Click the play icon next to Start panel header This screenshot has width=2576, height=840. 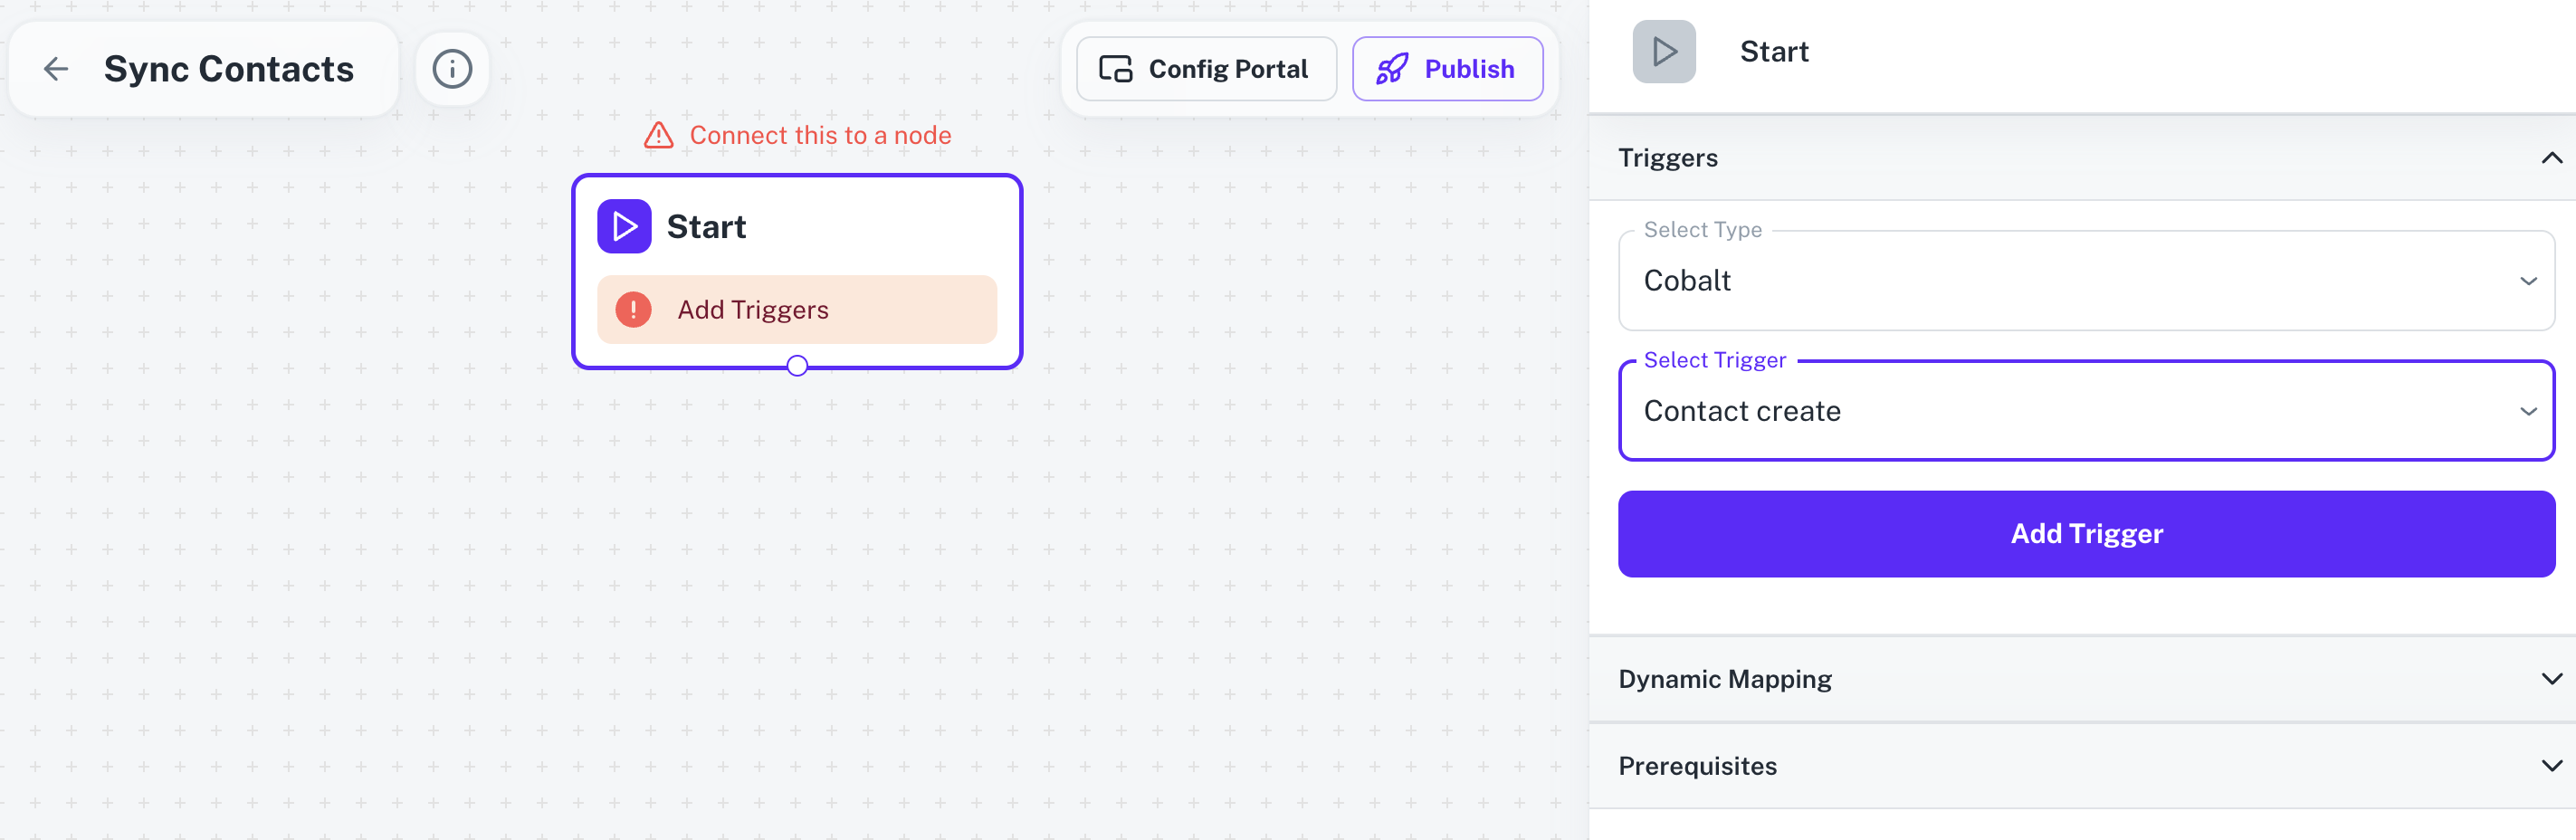[x=1663, y=51]
